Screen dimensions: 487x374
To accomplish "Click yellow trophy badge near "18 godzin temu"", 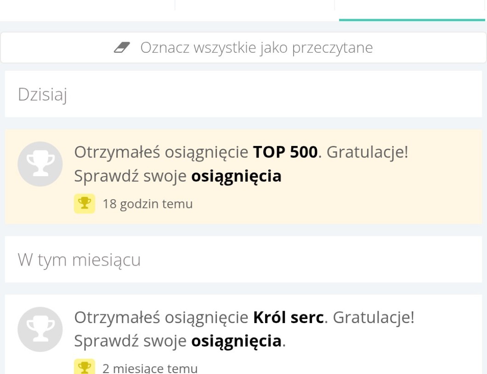I will click(85, 204).
